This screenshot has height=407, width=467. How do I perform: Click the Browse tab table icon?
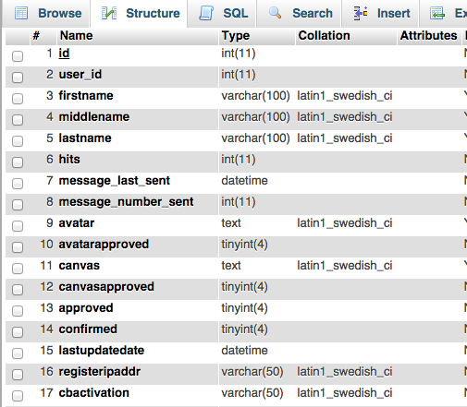click(x=21, y=13)
